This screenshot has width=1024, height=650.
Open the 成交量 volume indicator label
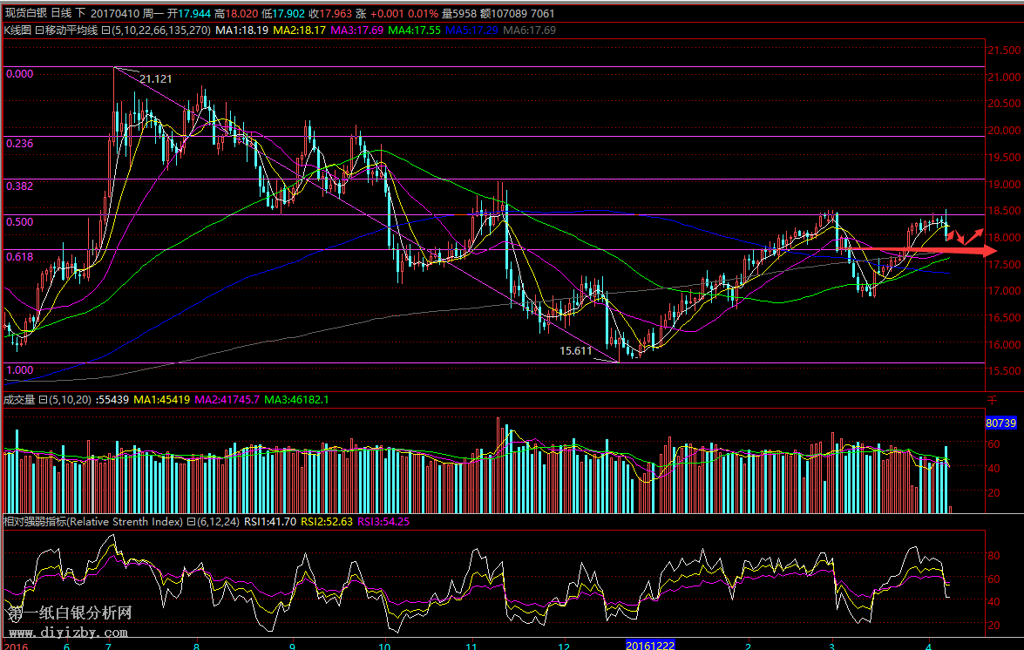tap(17, 399)
